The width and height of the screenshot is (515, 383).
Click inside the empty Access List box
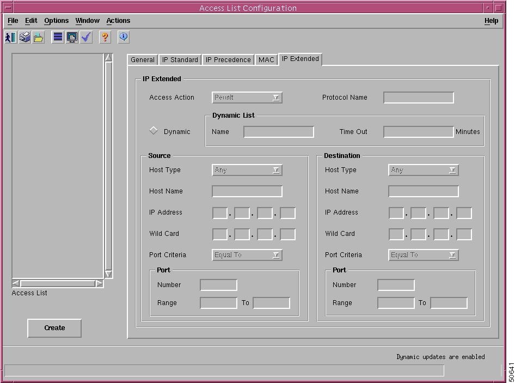(x=58, y=166)
